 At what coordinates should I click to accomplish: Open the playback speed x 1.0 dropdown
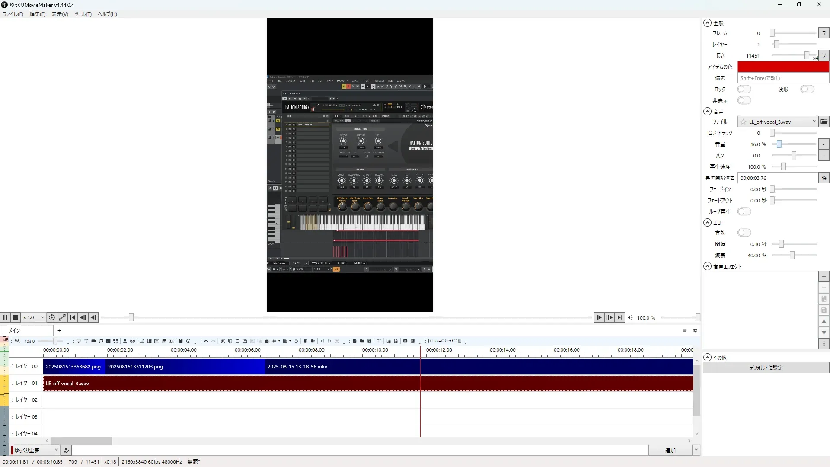click(x=34, y=317)
